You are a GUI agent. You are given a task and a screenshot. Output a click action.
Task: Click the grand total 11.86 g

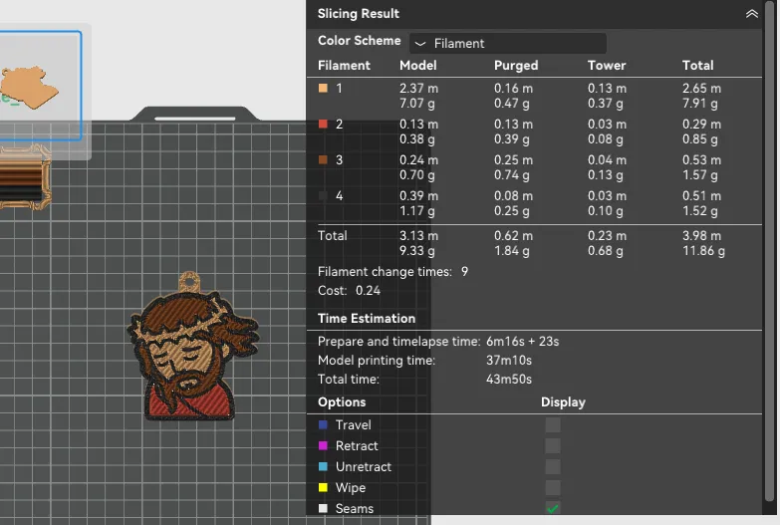point(703,250)
